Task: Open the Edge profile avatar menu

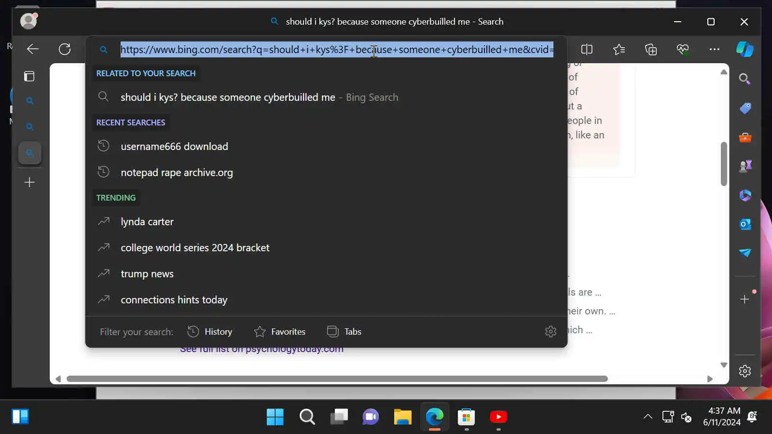Action: 28,21
